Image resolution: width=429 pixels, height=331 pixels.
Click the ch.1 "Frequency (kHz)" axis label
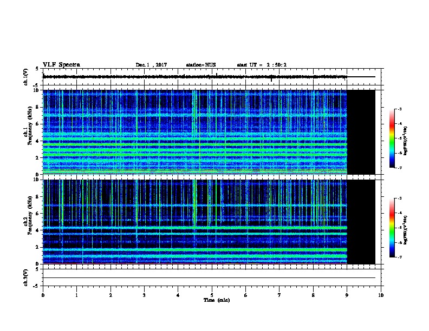30,125
